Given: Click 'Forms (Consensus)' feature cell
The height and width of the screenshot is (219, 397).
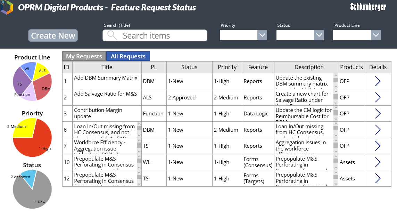Looking at the screenshot, I should click(258, 162).
